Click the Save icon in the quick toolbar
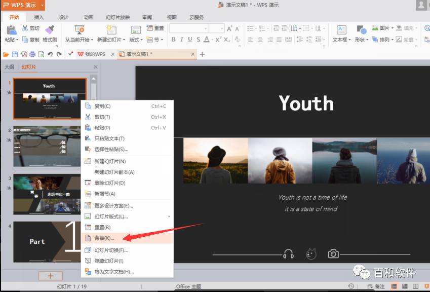This screenshot has height=292, width=430. pyautogui.click(x=15, y=54)
